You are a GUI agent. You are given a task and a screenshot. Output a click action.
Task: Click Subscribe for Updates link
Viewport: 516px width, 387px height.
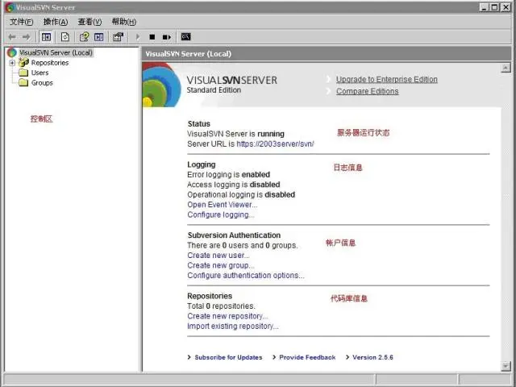tap(228, 357)
